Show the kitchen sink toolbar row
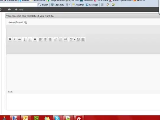 click(83, 39)
